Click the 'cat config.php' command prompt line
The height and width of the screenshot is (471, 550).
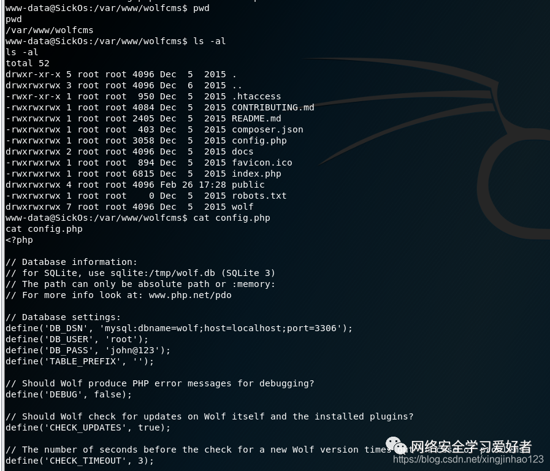(138, 218)
